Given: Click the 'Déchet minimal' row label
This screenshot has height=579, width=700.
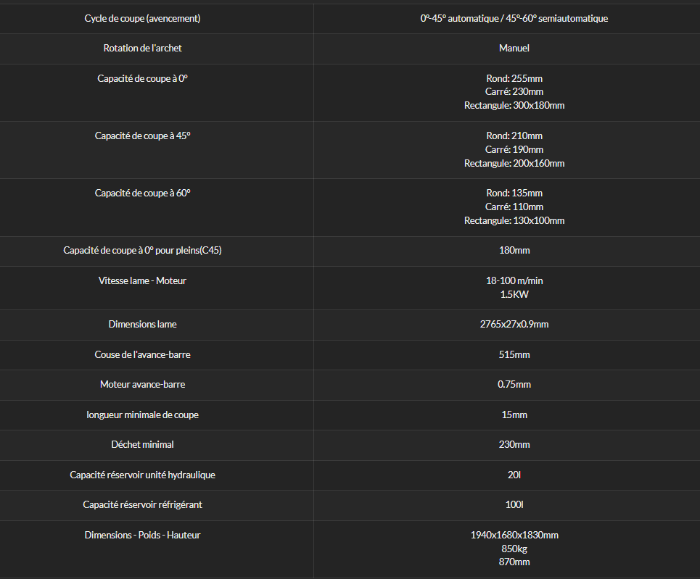Looking at the screenshot, I should click(142, 445).
